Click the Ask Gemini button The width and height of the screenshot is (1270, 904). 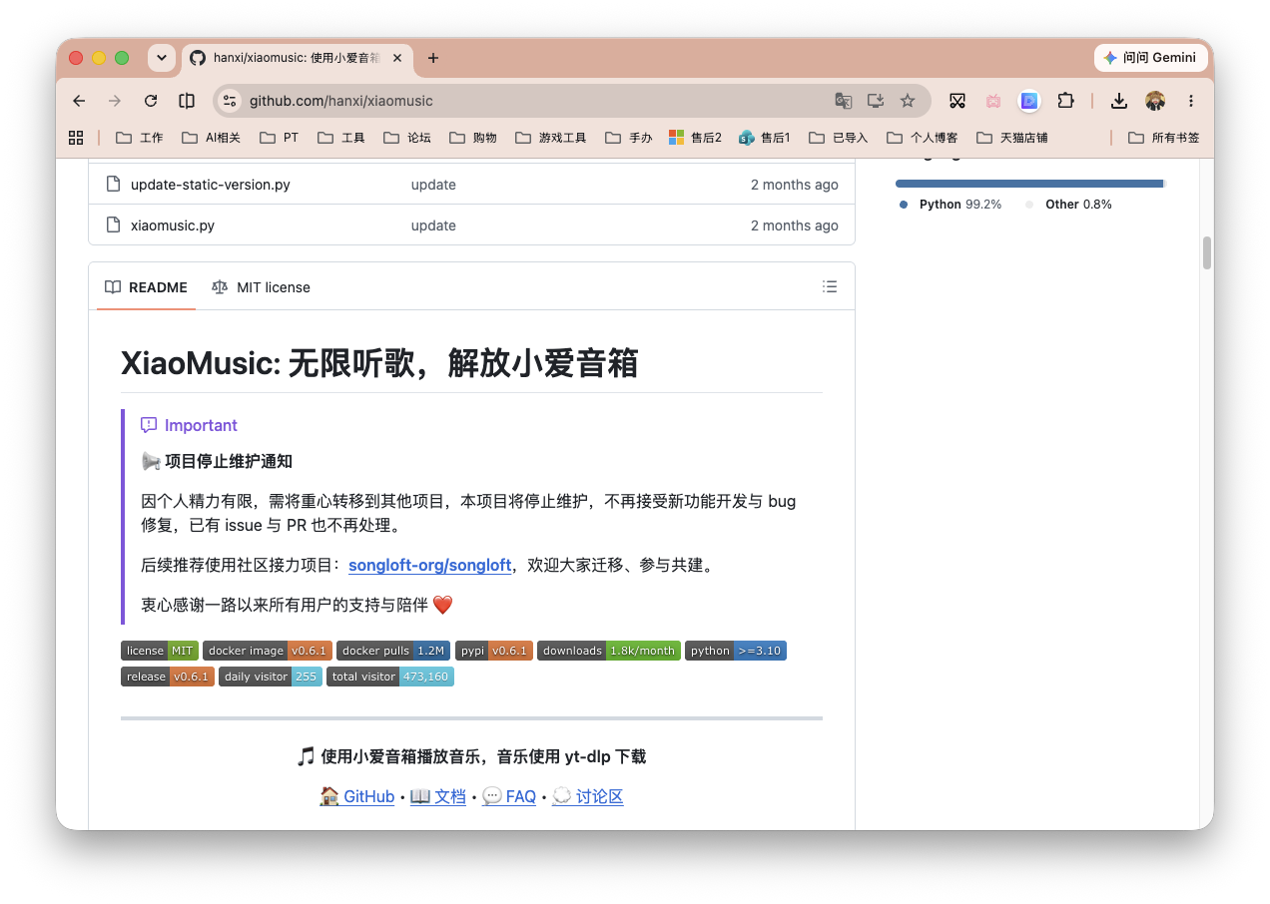point(1149,58)
